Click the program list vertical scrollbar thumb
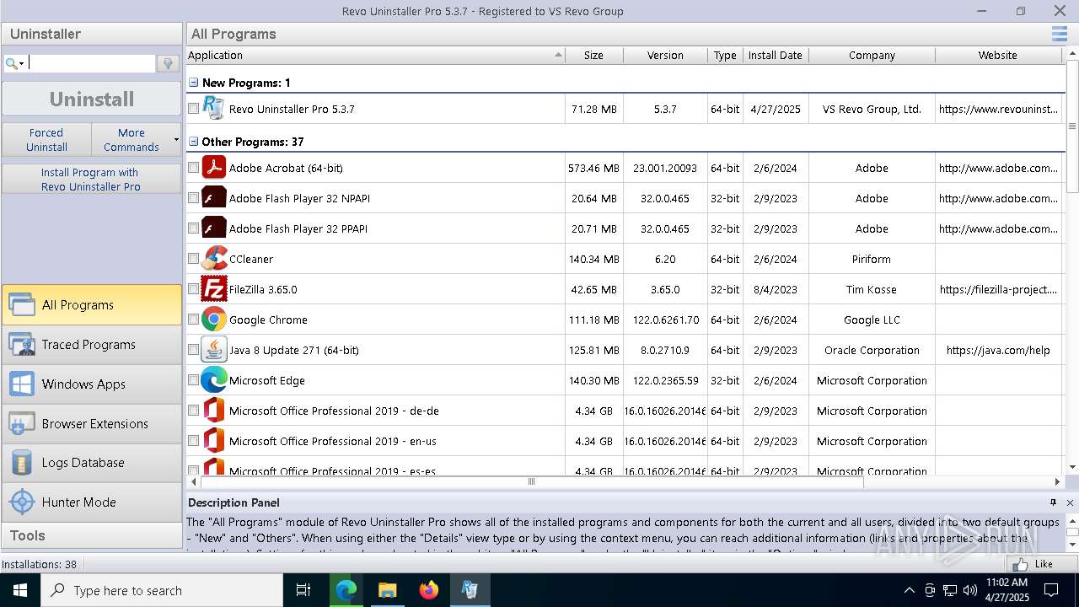The height and width of the screenshot is (607, 1079). coord(1072,126)
